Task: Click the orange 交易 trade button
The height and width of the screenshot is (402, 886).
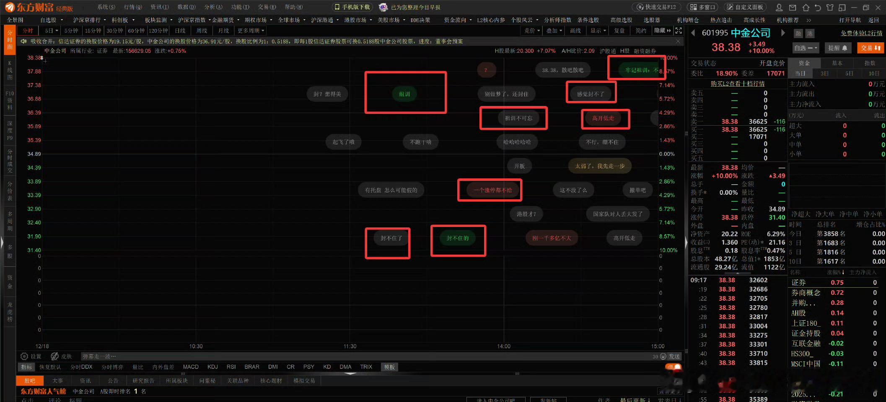Action: click(x=870, y=48)
